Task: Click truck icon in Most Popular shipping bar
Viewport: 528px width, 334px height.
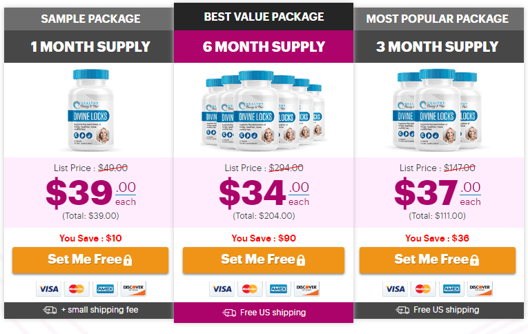Action: click(x=402, y=310)
